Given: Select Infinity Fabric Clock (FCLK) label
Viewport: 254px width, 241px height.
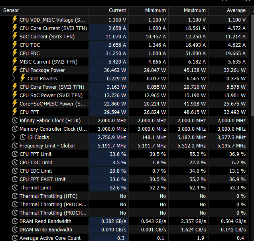Looking at the screenshot, I should [50, 121].
